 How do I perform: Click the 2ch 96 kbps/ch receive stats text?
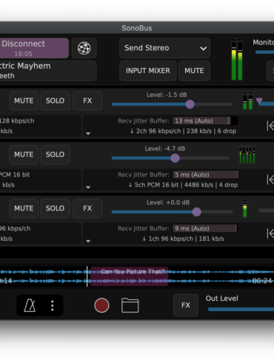pyautogui.click(x=183, y=132)
